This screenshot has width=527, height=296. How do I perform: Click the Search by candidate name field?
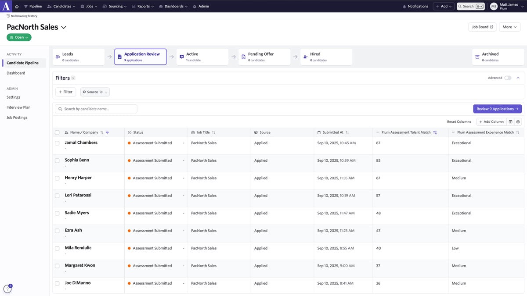[96, 109]
